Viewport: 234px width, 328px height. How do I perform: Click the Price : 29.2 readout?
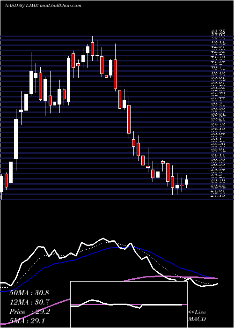coord(29,312)
